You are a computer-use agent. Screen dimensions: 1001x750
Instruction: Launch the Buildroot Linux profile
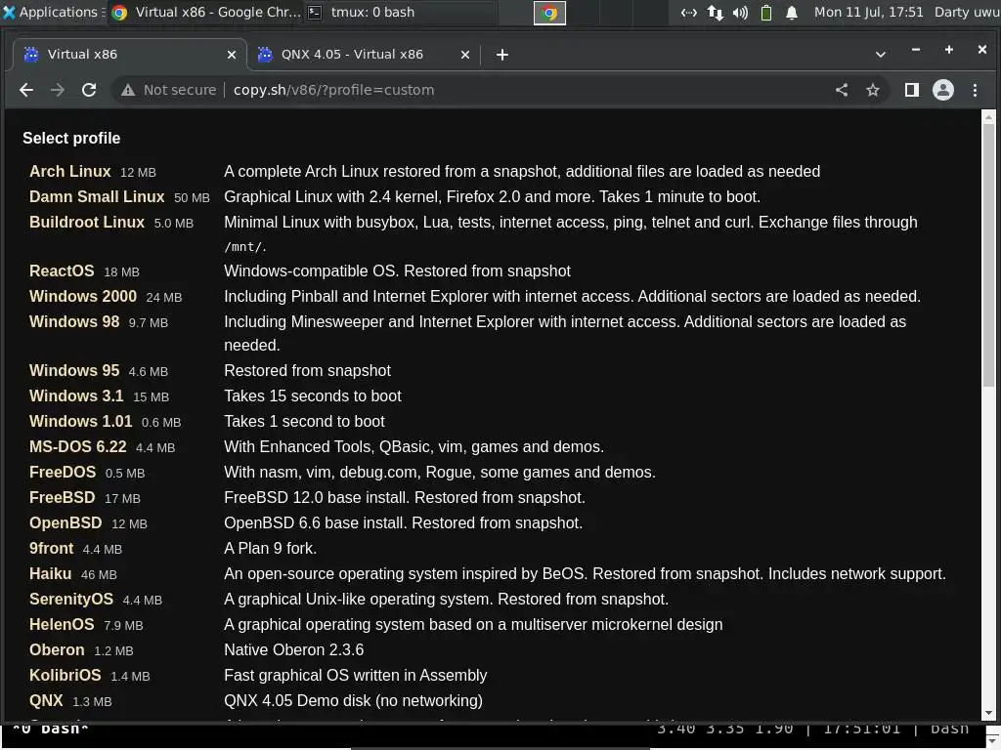tap(87, 223)
